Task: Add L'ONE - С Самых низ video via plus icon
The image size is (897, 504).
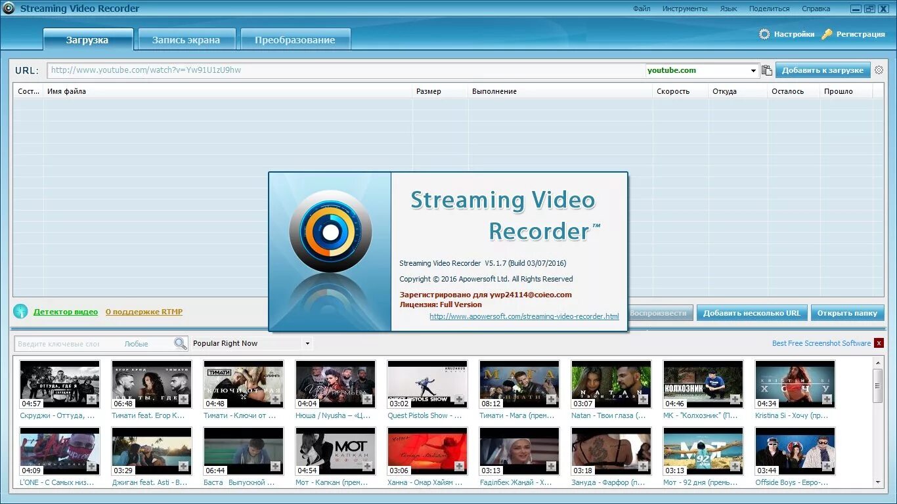Action: coord(92,466)
